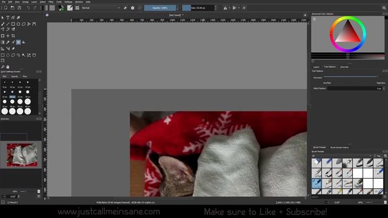The height and width of the screenshot is (218, 388).
Task: Adjust the Opacity slider
Action: [x=160, y=8]
